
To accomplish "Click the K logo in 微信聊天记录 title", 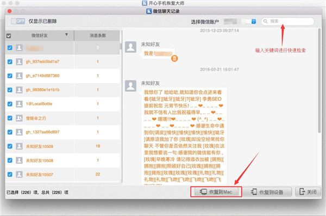I will [x=149, y=11].
